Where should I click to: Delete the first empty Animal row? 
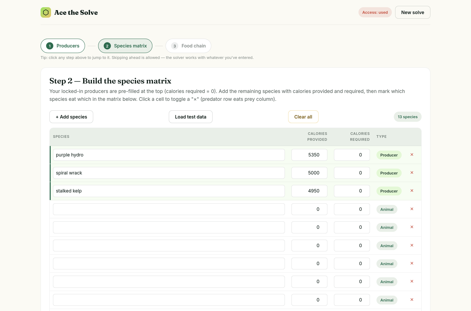(x=412, y=209)
